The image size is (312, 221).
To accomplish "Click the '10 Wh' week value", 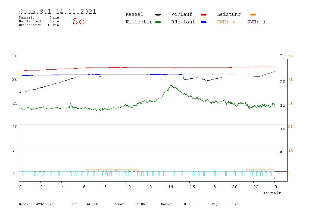I will (187, 204).
